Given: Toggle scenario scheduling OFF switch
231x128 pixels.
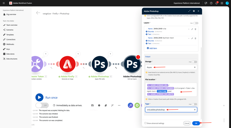Looking at the screenshot, I should click(42, 105).
